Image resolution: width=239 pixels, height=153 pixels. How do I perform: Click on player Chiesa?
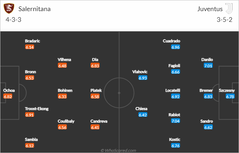(x=141, y=109)
